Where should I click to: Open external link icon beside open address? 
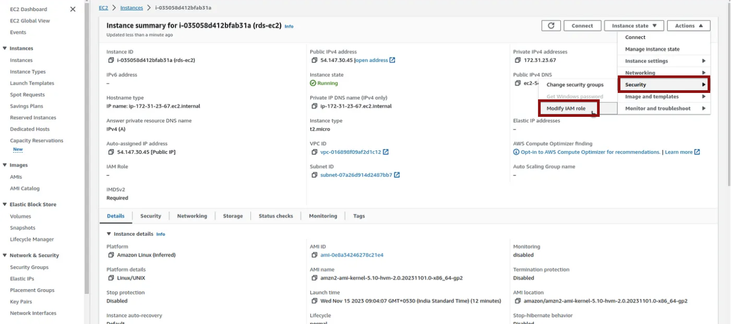392,60
